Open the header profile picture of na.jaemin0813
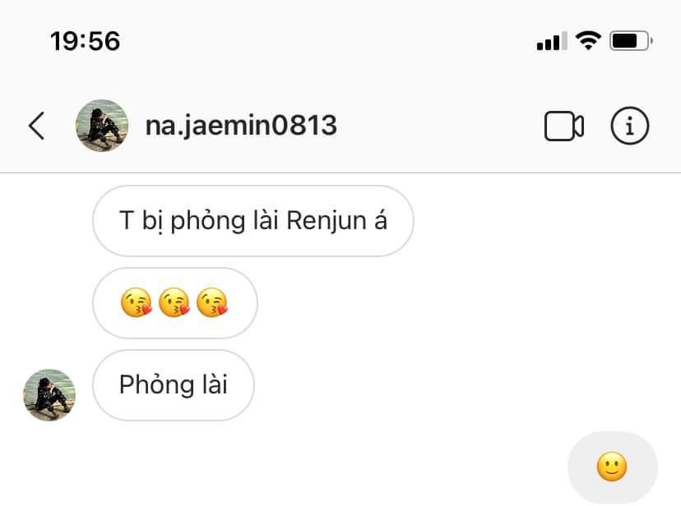The width and height of the screenshot is (681, 506). click(102, 126)
